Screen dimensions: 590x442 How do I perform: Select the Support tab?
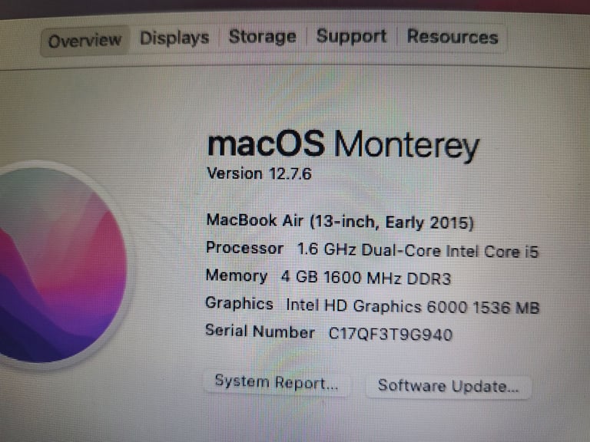pyautogui.click(x=351, y=37)
